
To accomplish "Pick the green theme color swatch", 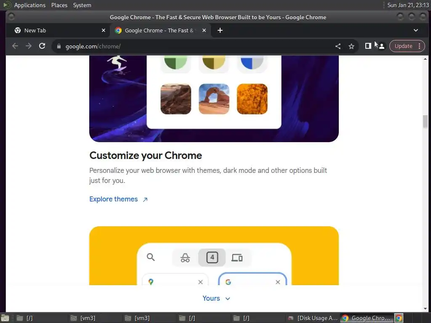I will coord(176,63).
